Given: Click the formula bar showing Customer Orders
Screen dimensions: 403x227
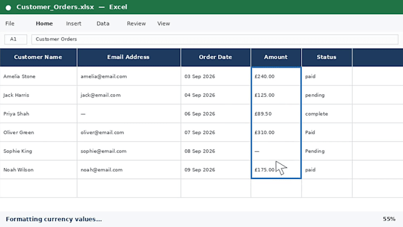Looking at the screenshot, I should [x=215, y=39].
